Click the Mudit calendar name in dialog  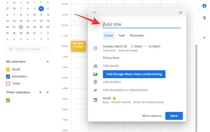[x=107, y=98]
